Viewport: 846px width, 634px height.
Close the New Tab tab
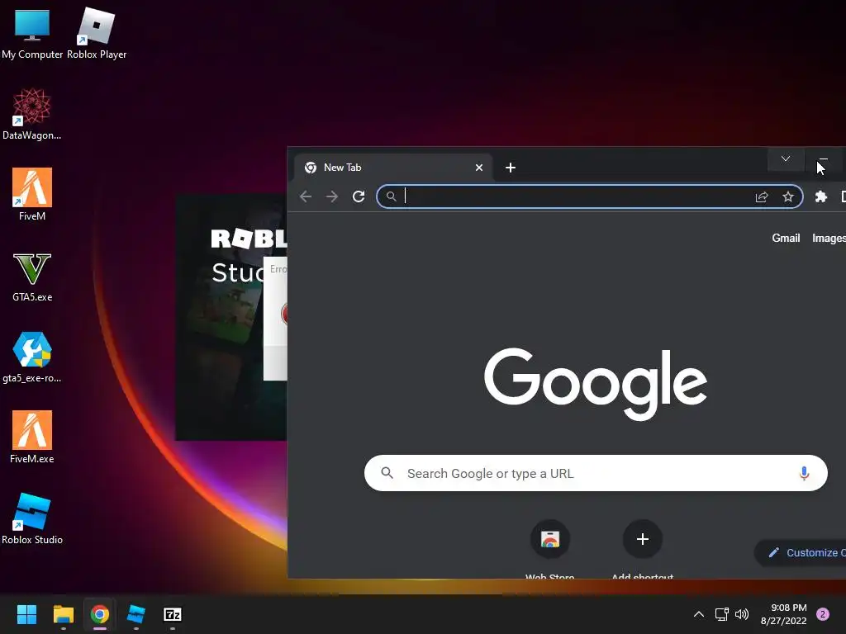tap(478, 168)
